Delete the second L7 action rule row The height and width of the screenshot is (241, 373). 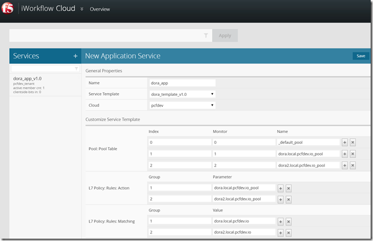288,199
